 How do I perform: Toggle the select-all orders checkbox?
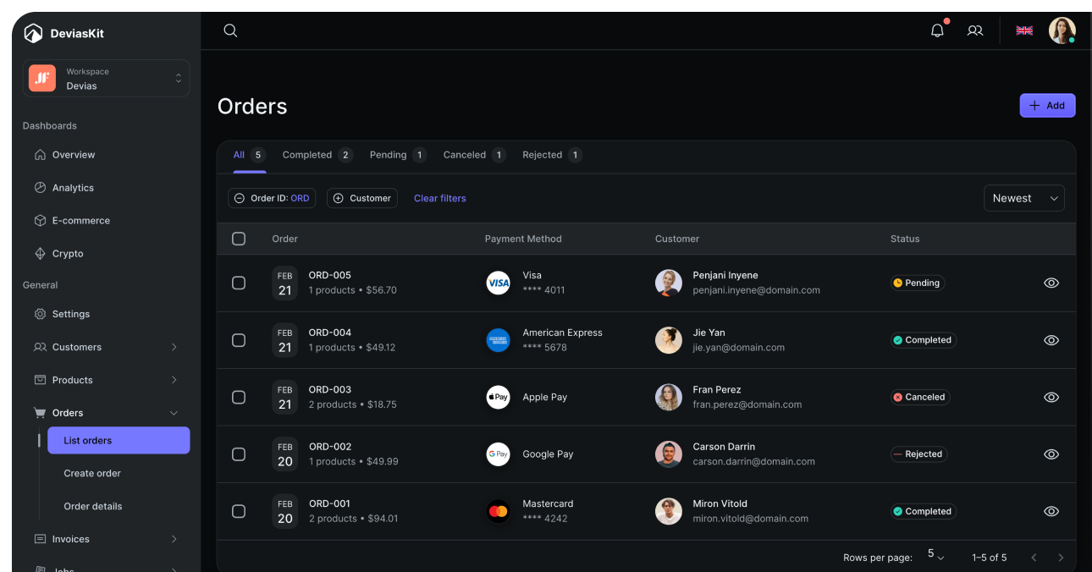(x=239, y=239)
